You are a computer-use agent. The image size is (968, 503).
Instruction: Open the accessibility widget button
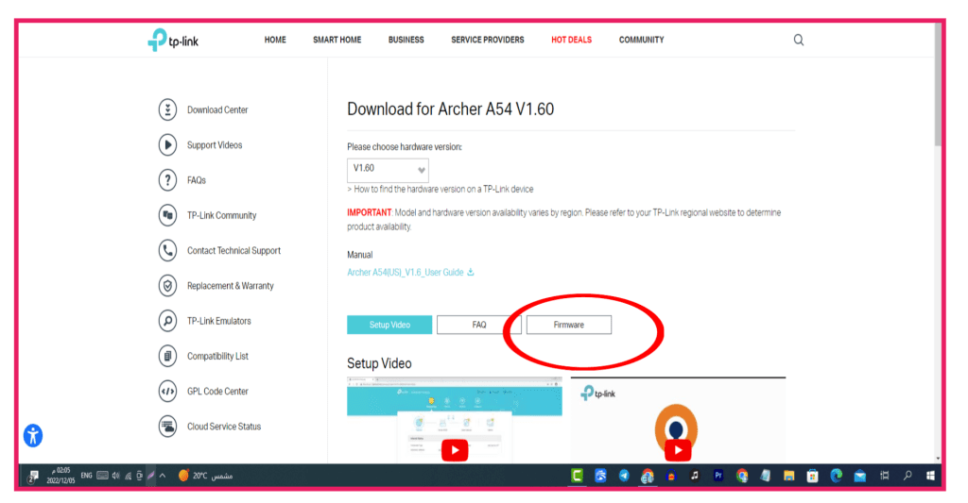click(x=33, y=436)
